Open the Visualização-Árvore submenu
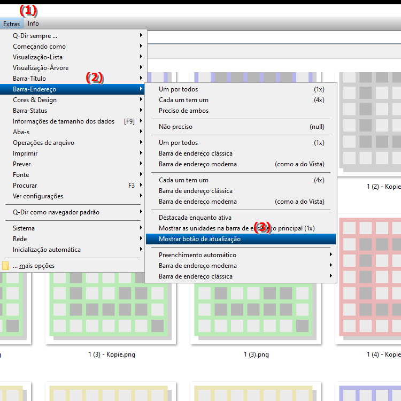The image size is (401, 401). (x=73, y=68)
